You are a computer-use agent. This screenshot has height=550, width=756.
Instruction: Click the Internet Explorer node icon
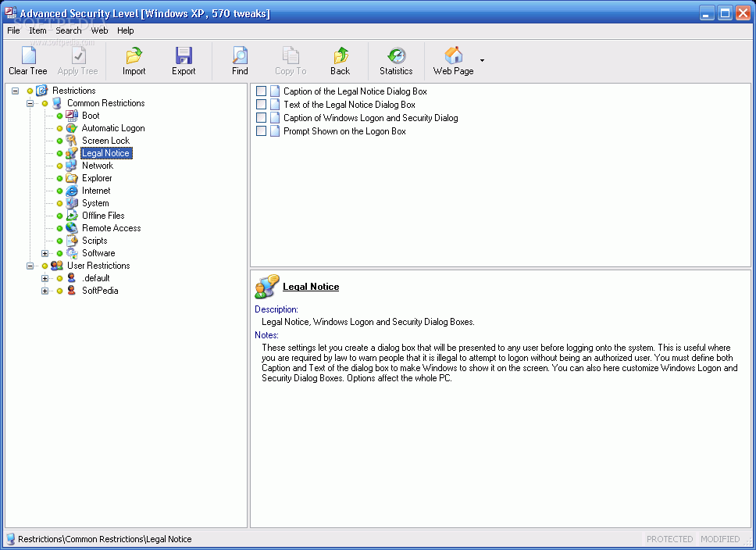click(71, 191)
